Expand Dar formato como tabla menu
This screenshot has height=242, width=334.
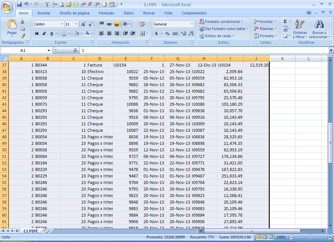pos(223,29)
